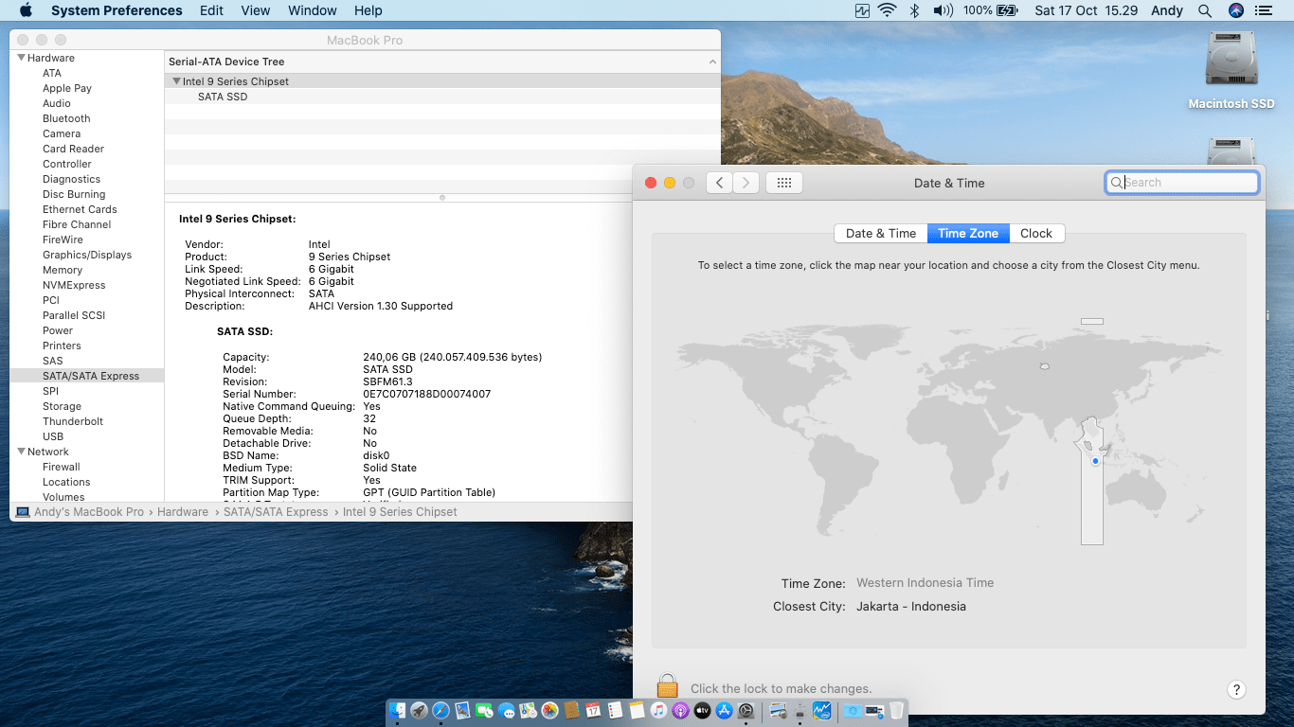Collapse the Network section triangle
1294x727 pixels.
(x=22, y=452)
